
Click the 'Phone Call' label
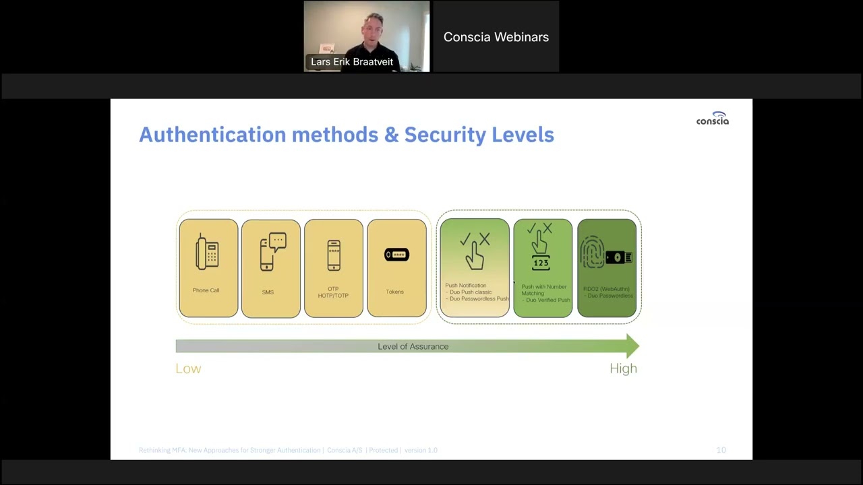(x=206, y=290)
